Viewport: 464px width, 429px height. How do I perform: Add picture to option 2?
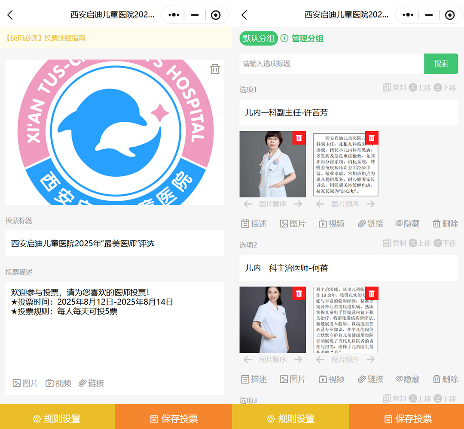click(293, 379)
